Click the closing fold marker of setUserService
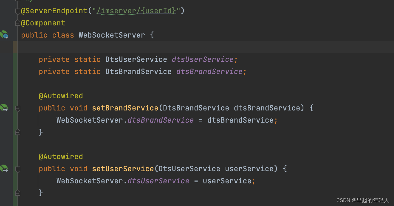 18,193
